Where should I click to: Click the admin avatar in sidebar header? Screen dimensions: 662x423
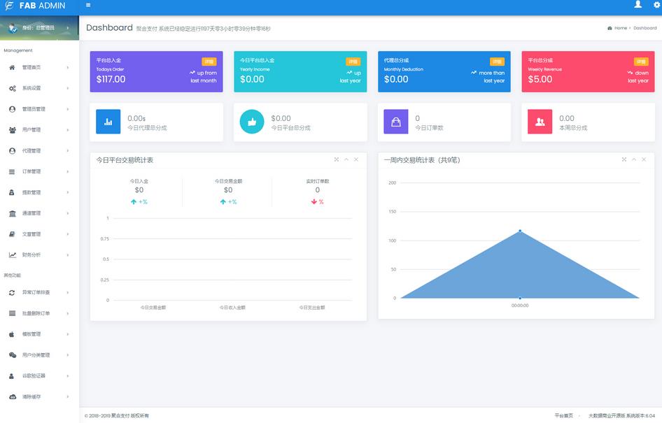tap(13, 28)
